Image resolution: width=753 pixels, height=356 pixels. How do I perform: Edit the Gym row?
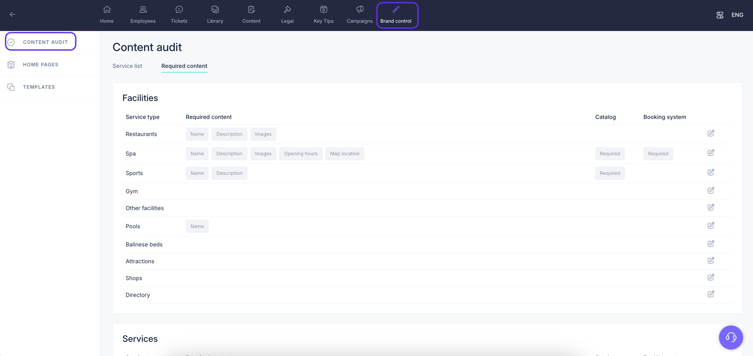[x=711, y=191]
